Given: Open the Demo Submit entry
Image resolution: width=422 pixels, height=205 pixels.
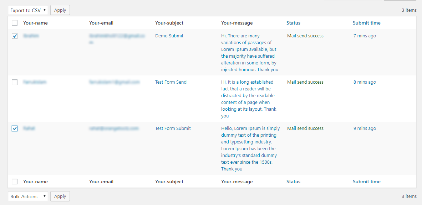Looking at the screenshot, I should [x=169, y=36].
